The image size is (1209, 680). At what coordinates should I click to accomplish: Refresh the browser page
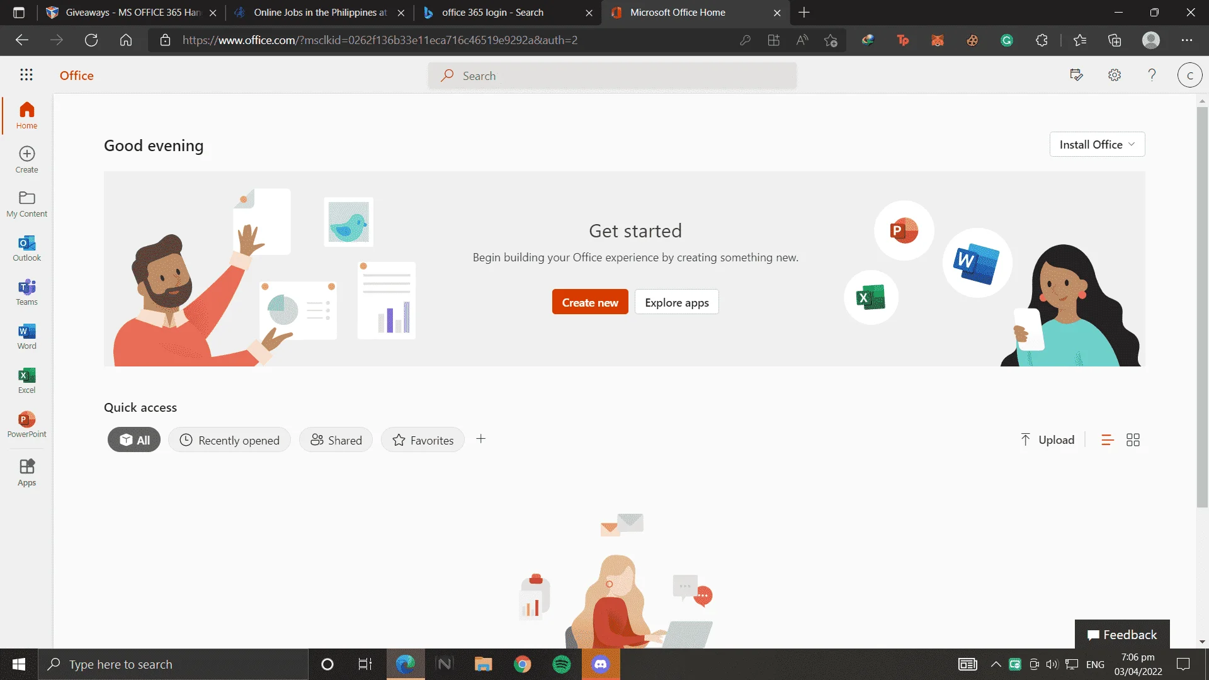[91, 40]
